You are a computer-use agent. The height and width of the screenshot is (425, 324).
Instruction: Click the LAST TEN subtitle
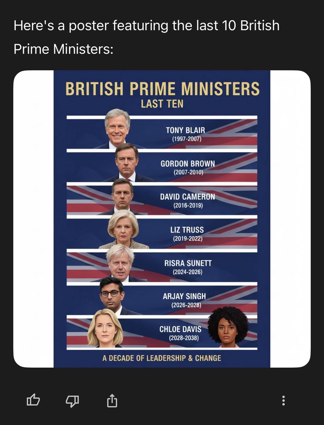coord(162,102)
